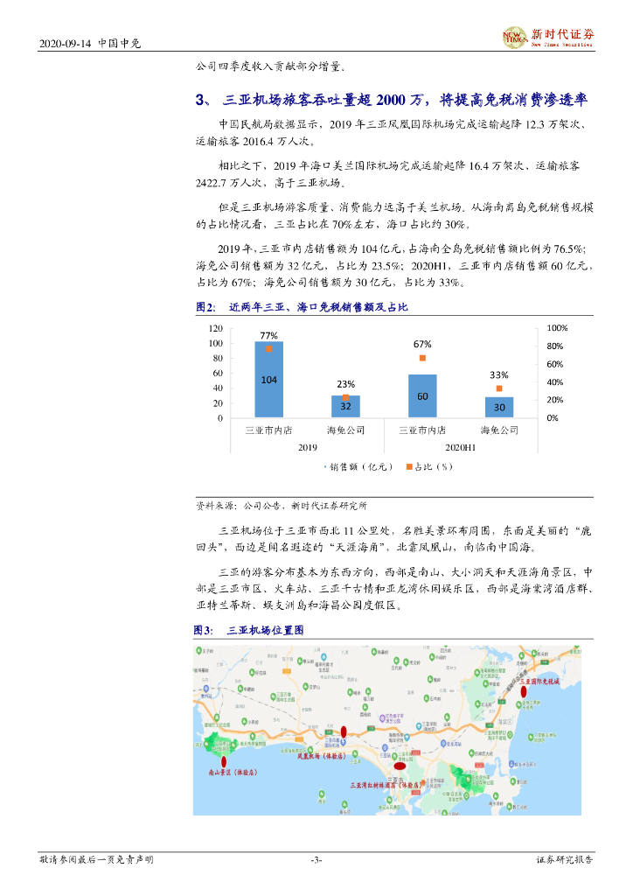
Task: Click the red marker for 南山景区（体验店）on the map
Action: pyautogui.click(x=224, y=761)
